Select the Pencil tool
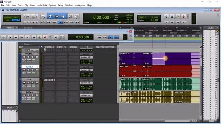 [77, 17]
